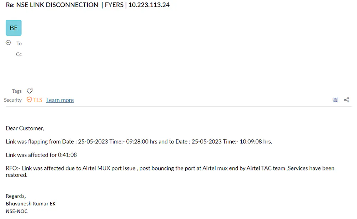This screenshot has height=219, width=357.
Task: Click the To recipient label
Action: [x=19, y=44]
